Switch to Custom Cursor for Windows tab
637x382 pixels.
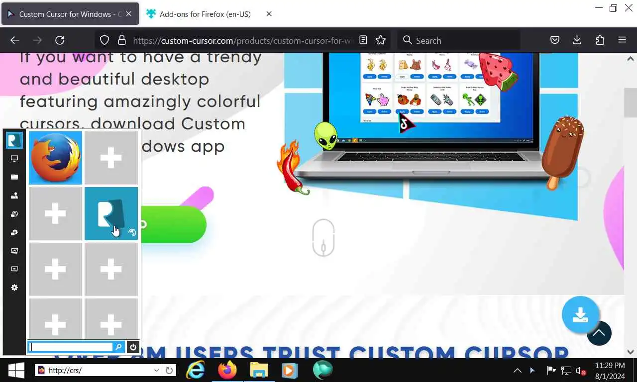70,14
